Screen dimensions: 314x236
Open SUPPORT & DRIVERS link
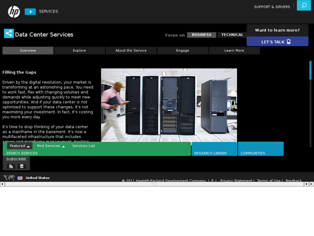pos(272,7)
